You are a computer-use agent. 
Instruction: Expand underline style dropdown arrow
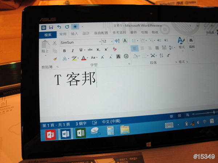pos(85,50)
